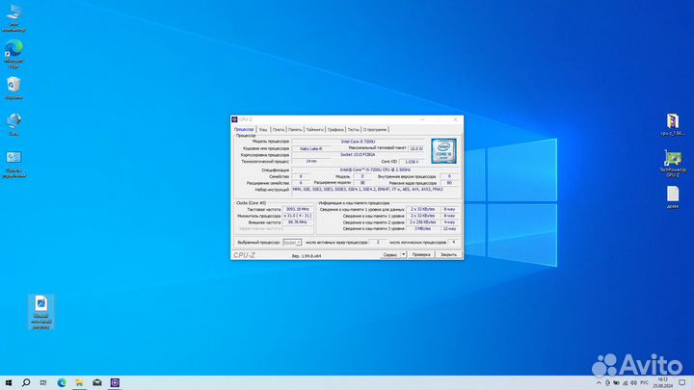The width and height of the screenshot is (694, 390).
Task: Click the Socket 1515 FCBGA package value
Action: [x=358, y=155]
